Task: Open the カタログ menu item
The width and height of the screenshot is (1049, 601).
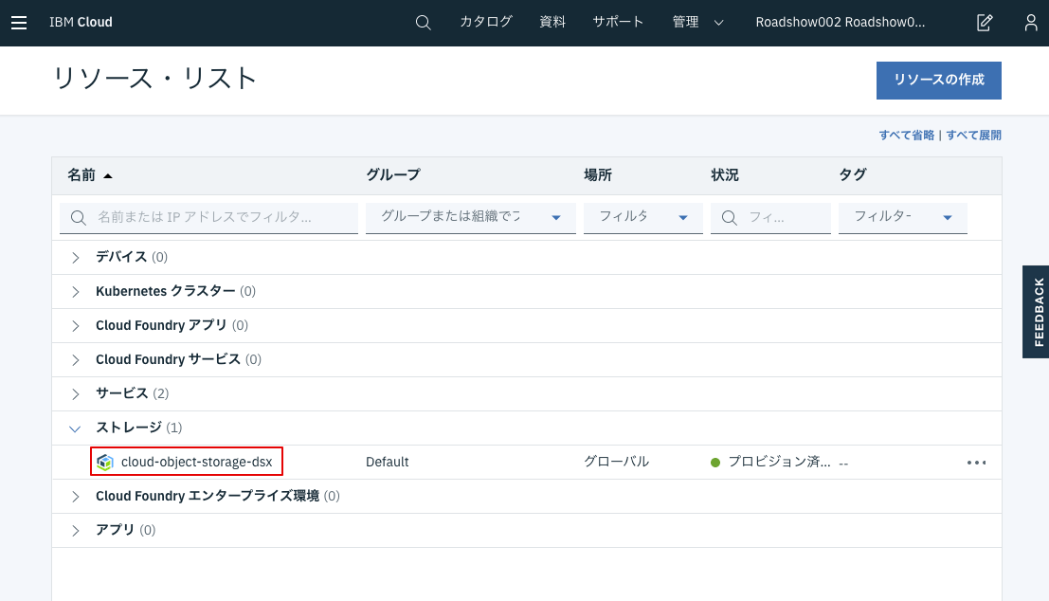Action: coord(486,22)
